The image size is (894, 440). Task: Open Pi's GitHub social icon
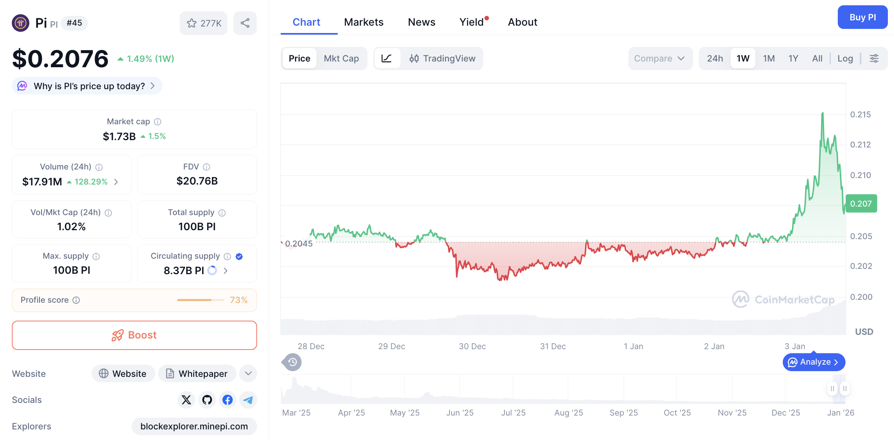(207, 400)
